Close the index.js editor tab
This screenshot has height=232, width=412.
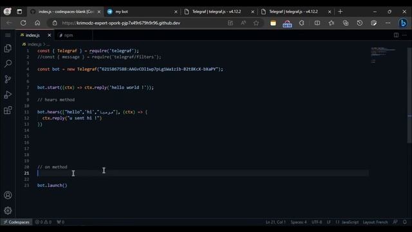click(x=49, y=35)
